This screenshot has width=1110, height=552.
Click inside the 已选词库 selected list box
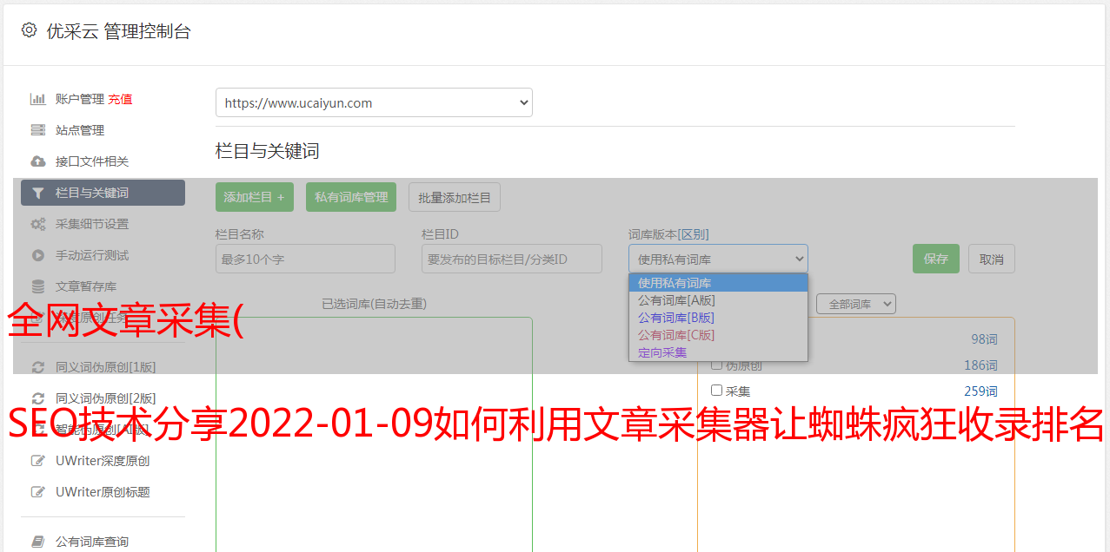374,434
